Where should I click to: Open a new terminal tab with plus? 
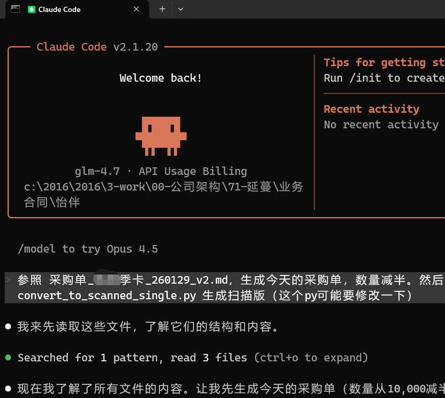tap(162, 9)
